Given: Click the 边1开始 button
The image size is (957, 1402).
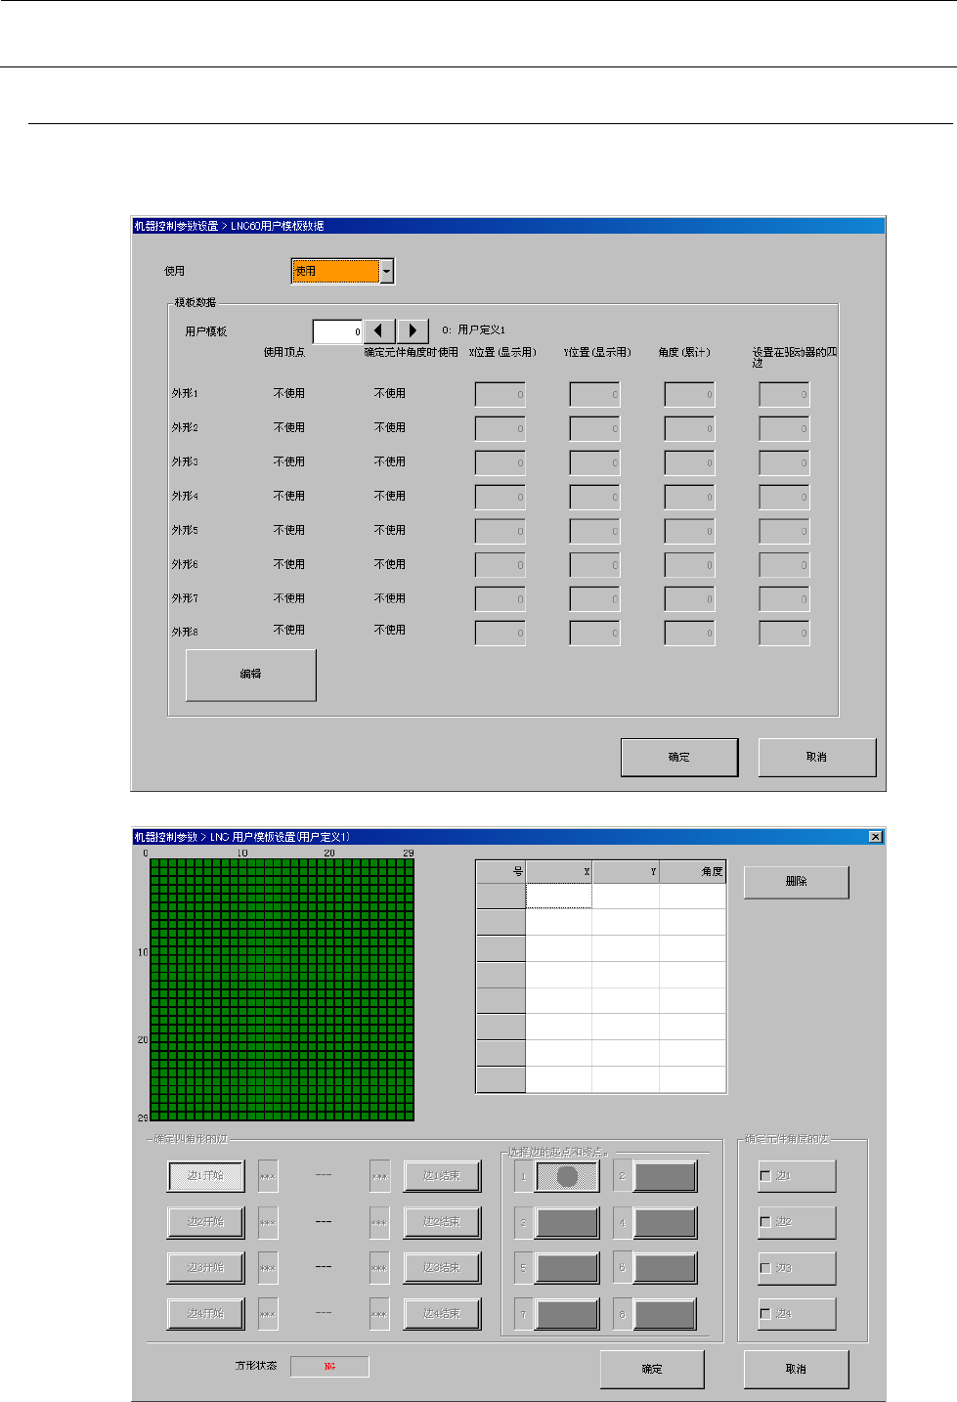Looking at the screenshot, I should click(x=205, y=1176).
